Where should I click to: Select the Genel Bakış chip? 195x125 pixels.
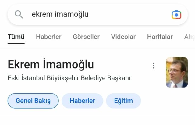pyautogui.click(x=33, y=101)
